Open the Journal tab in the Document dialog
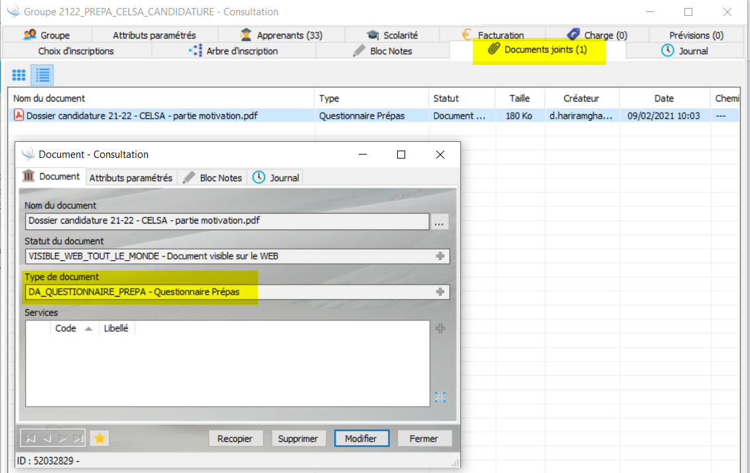The width and height of the screenshot is (750, 473). (276, 178)
